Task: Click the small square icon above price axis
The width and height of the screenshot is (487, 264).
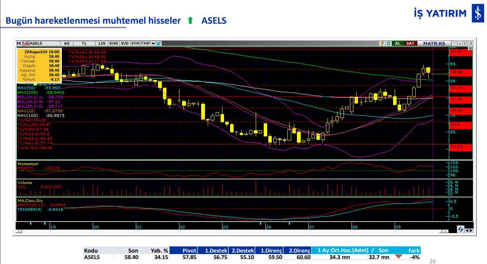Action: tap(470, 48)
